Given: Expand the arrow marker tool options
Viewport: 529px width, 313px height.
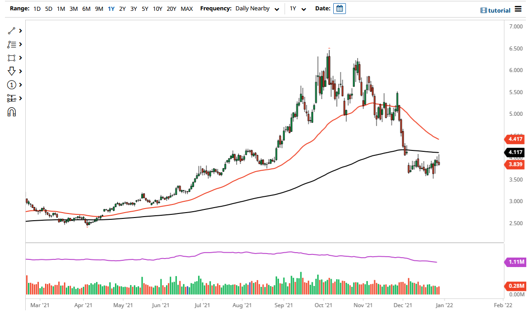Looking at the screenshot, I should (x=21, y=71).
